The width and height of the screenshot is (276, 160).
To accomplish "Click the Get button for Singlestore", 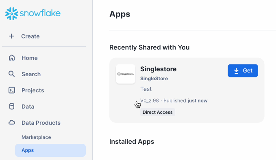I will click(243, 71).
